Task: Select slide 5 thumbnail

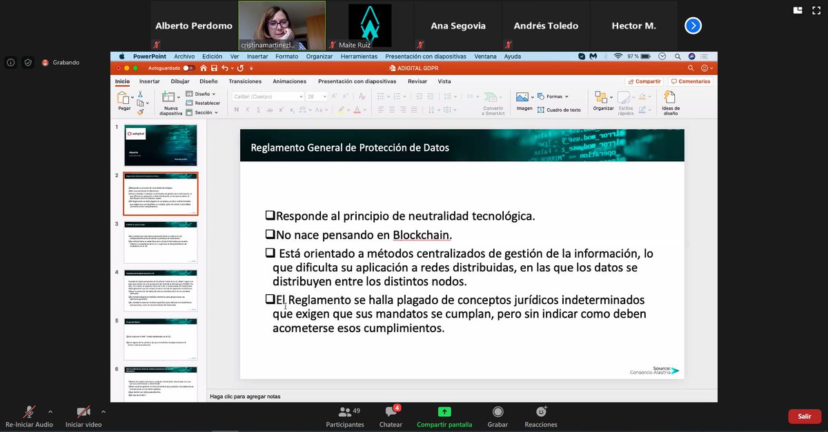Action: (x=160, y=338)
